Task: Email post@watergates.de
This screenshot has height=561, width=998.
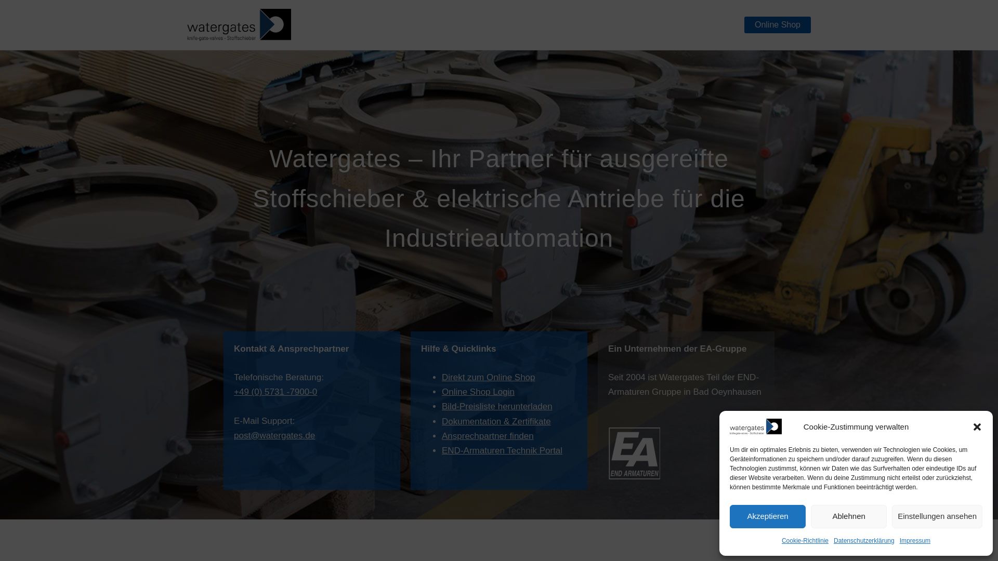Action: (274, 436)
